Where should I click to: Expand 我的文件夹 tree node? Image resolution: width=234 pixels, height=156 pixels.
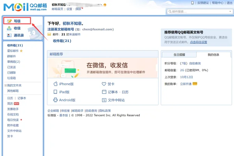click(x=5, y=85)
